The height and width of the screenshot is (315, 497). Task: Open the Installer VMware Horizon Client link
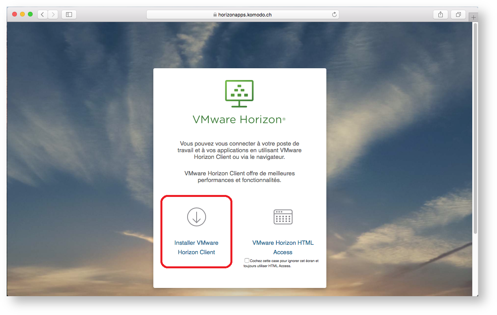tap(197, 248)
